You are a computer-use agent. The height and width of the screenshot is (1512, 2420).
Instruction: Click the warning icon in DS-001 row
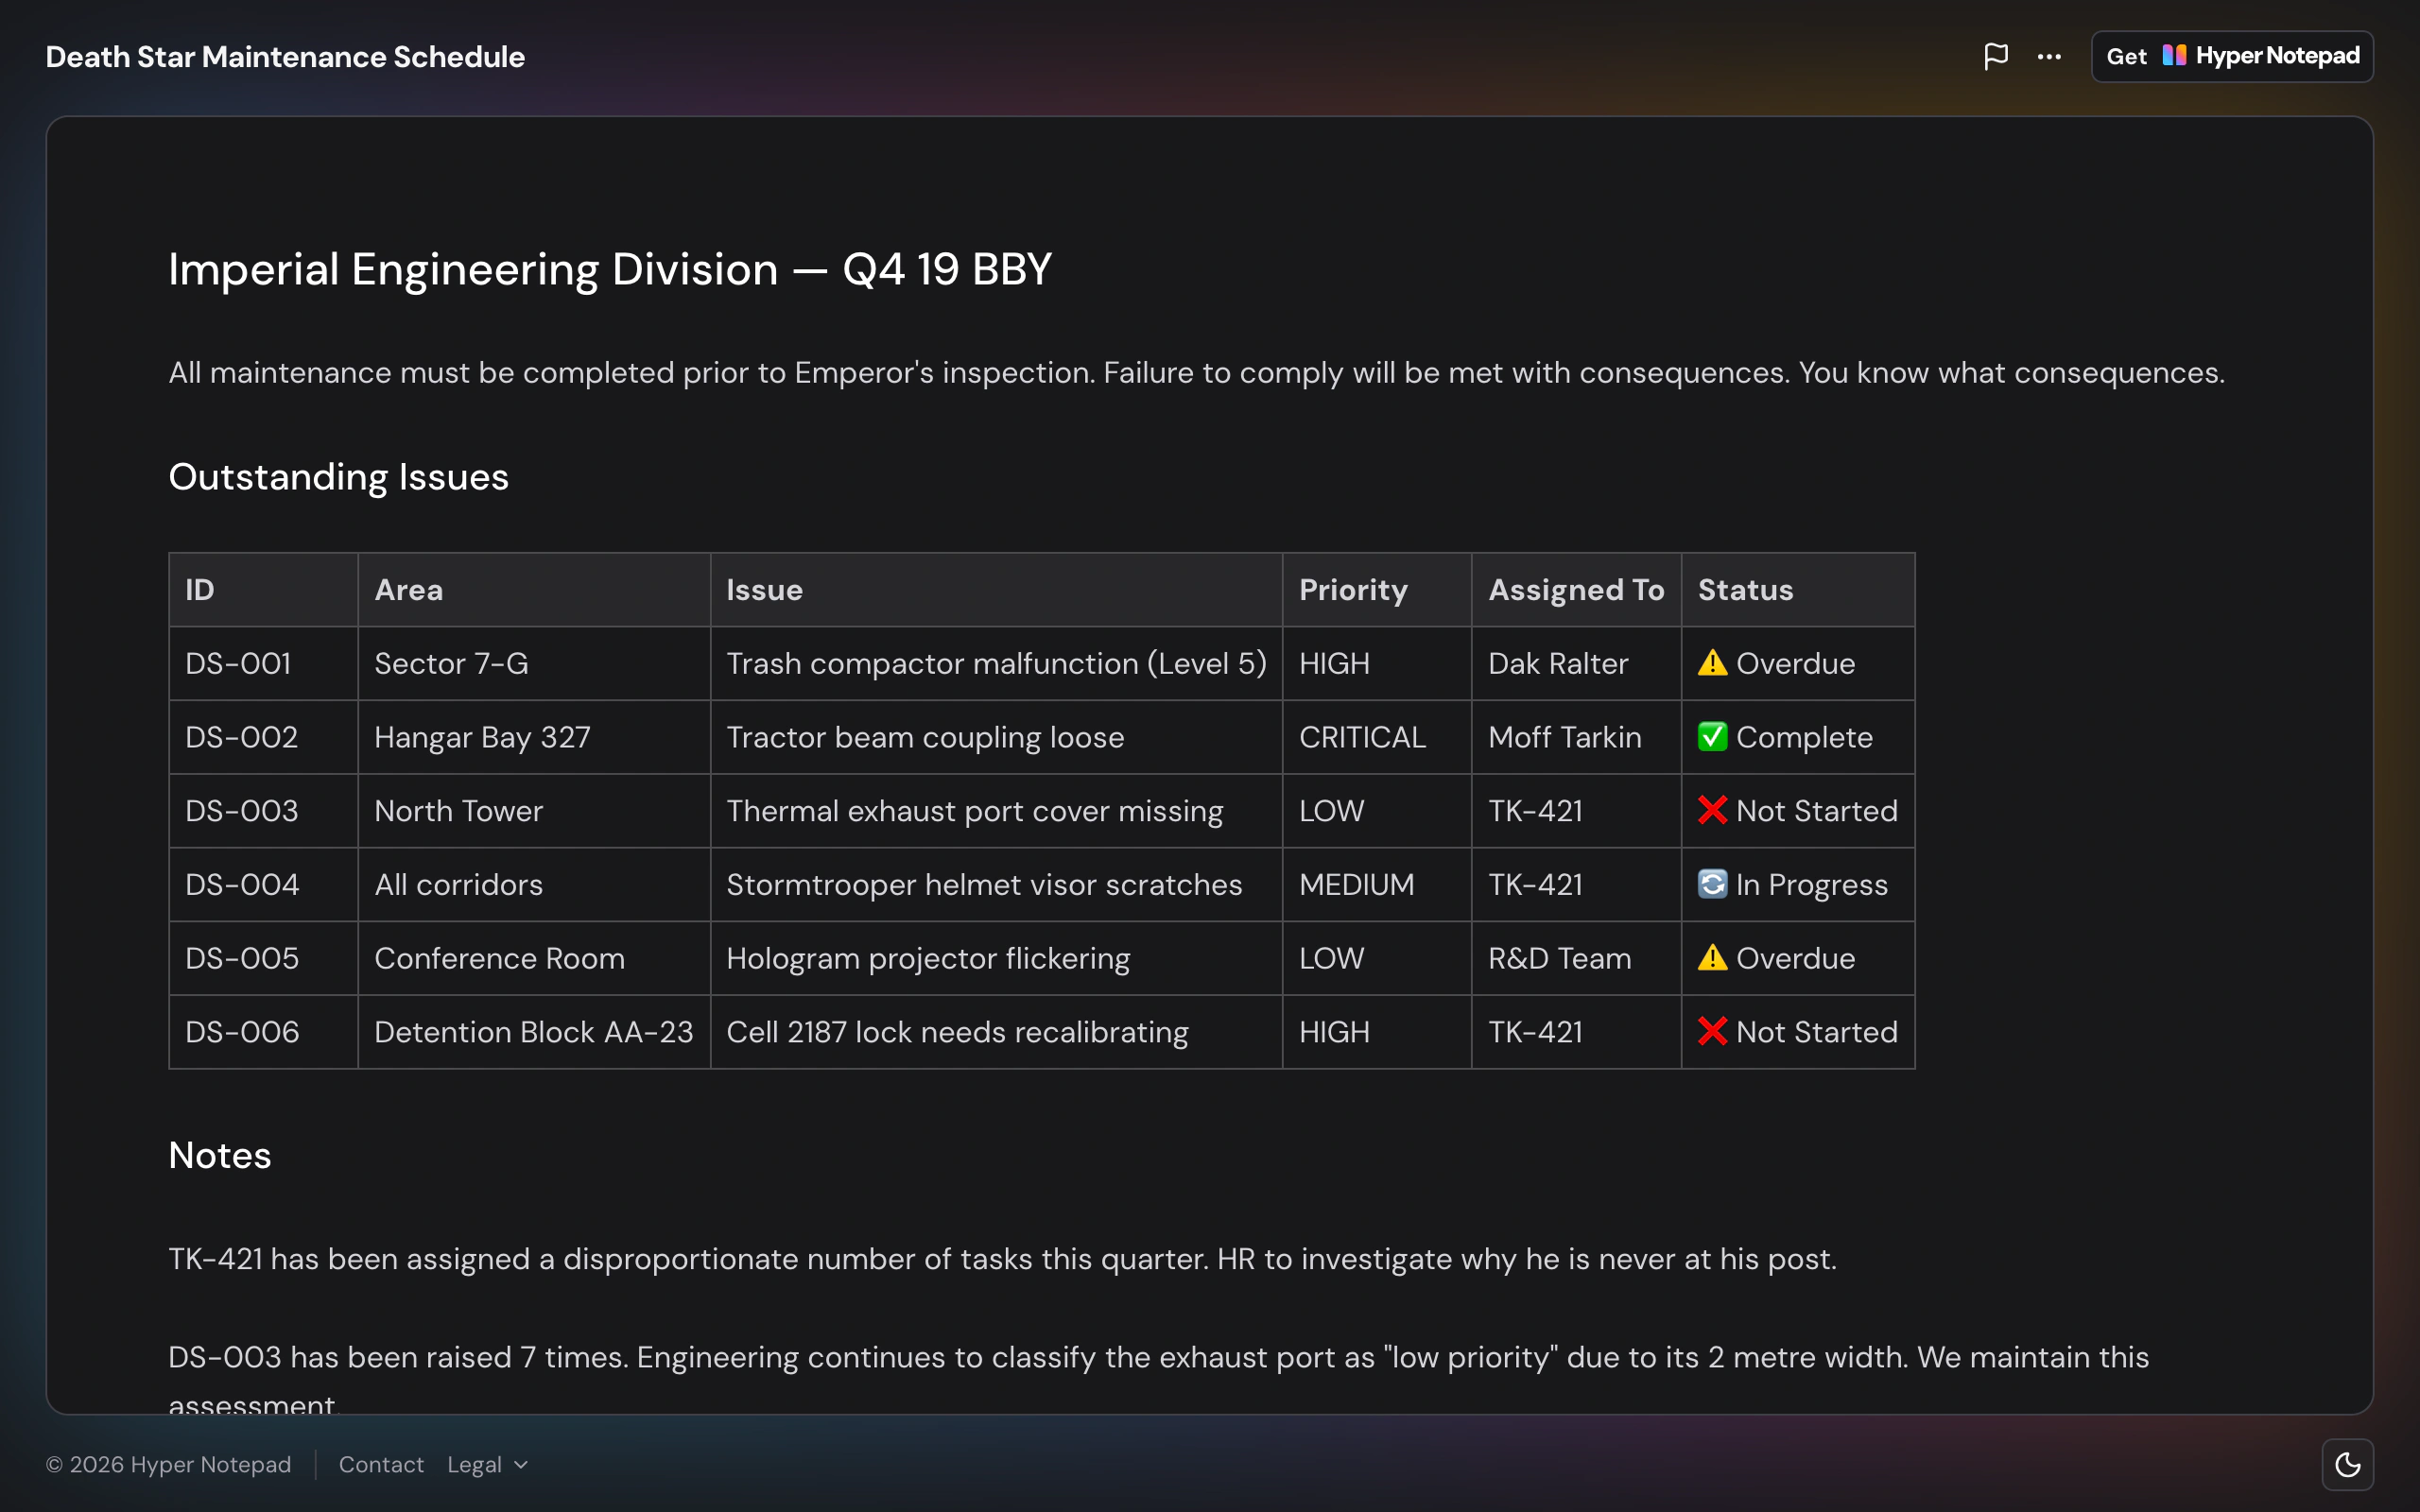pyautogui.click(x=1712, y=663)
